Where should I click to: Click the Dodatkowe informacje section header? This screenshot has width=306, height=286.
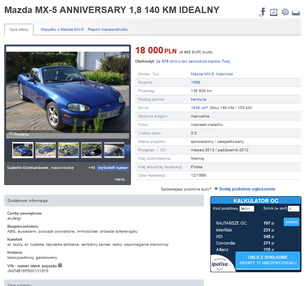coord(104,200)
